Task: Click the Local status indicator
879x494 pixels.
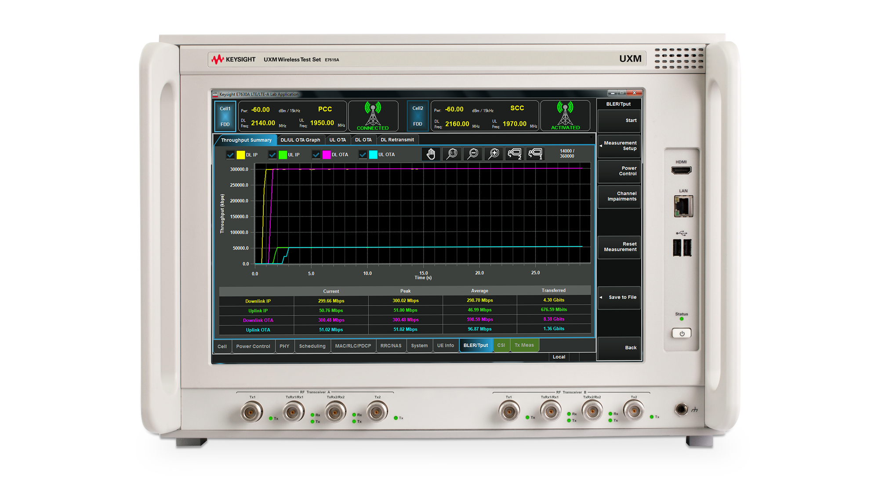Action: click(559, 357)
